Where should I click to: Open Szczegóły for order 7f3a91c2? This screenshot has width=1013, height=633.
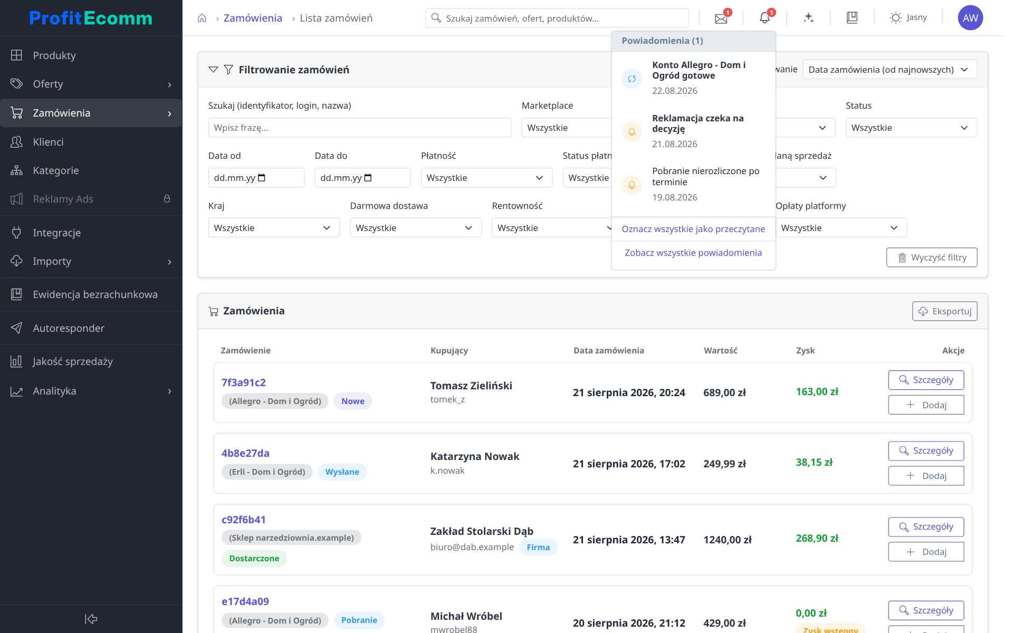click(926, 380)
